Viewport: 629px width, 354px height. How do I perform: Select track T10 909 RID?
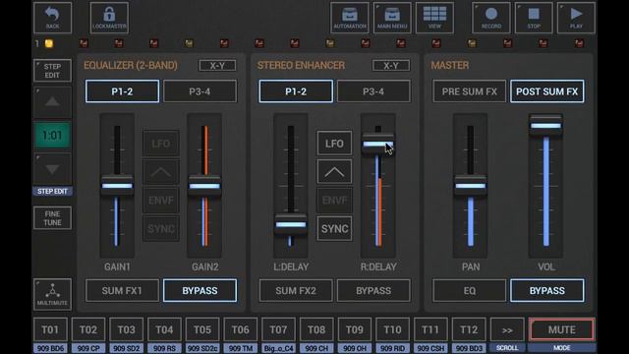click(392, 330)
